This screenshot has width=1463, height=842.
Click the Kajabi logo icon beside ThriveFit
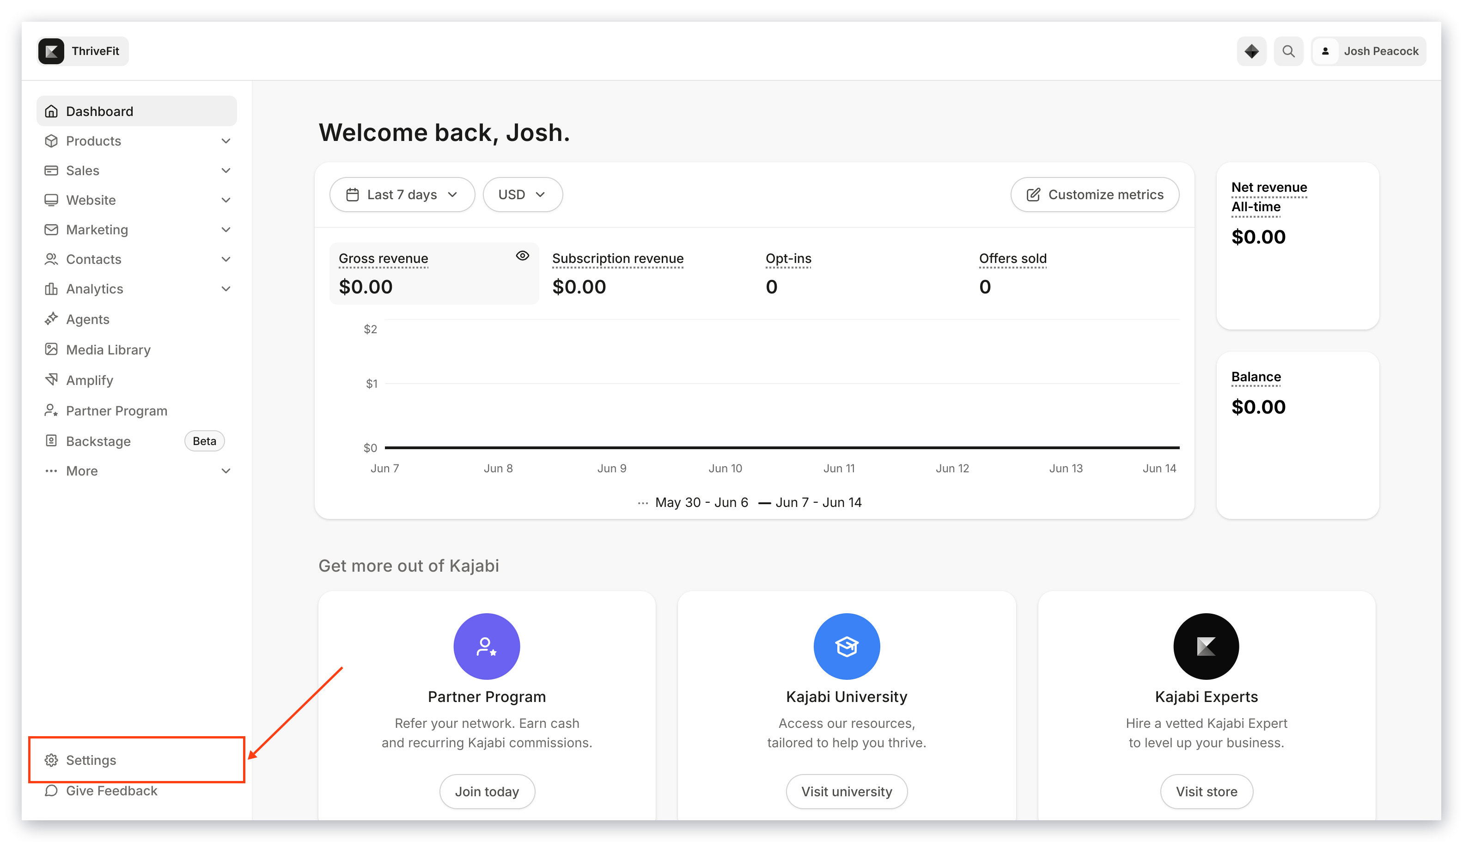(51, 51)
